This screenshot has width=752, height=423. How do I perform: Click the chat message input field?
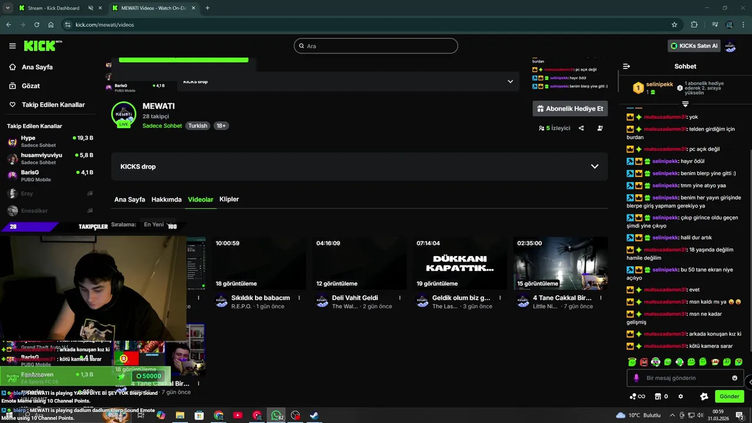coord(685,378)
